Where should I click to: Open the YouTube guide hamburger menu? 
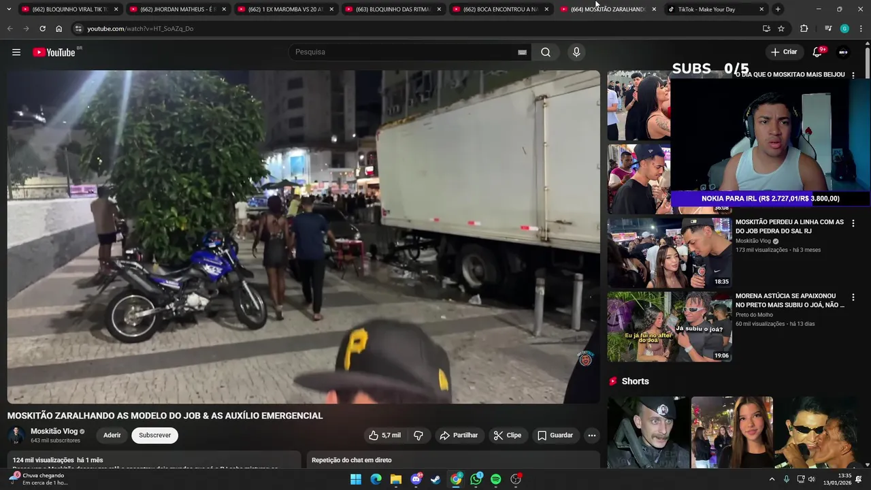(x=16, y=52)
